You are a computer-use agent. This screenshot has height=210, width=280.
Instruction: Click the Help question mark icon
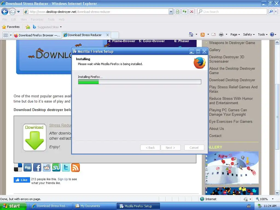(x=272, y=34)
